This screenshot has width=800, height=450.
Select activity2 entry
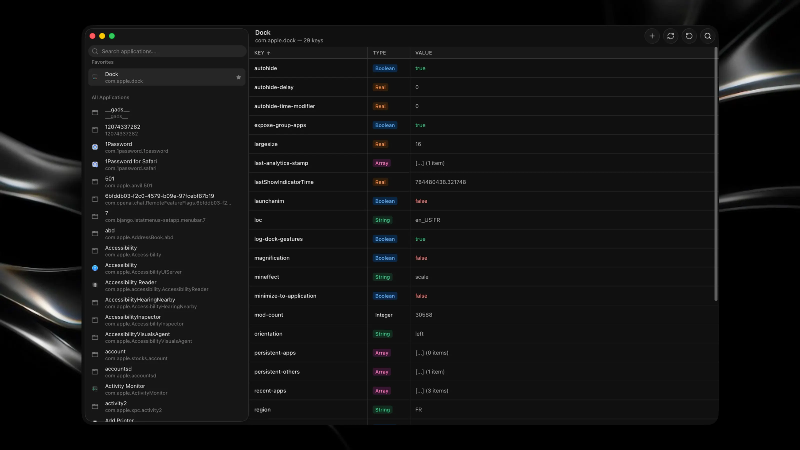(x=167, y=406)
